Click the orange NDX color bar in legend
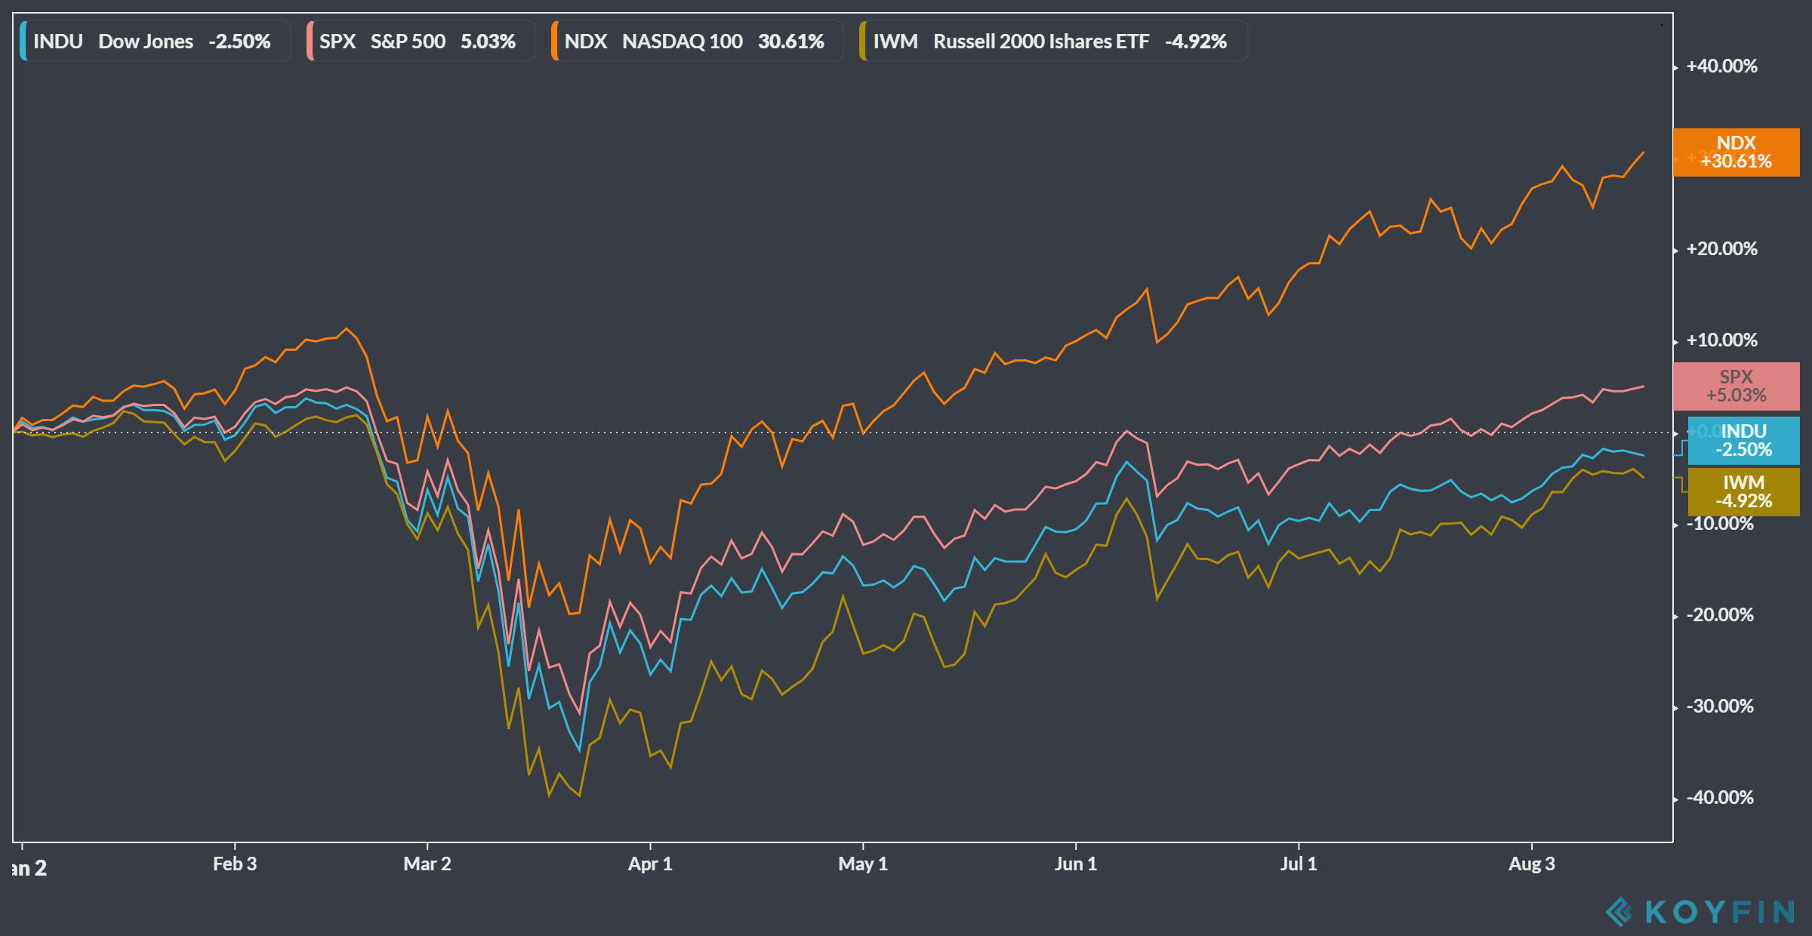Screen dimensions: 1812x936 [x=555, y=42]
